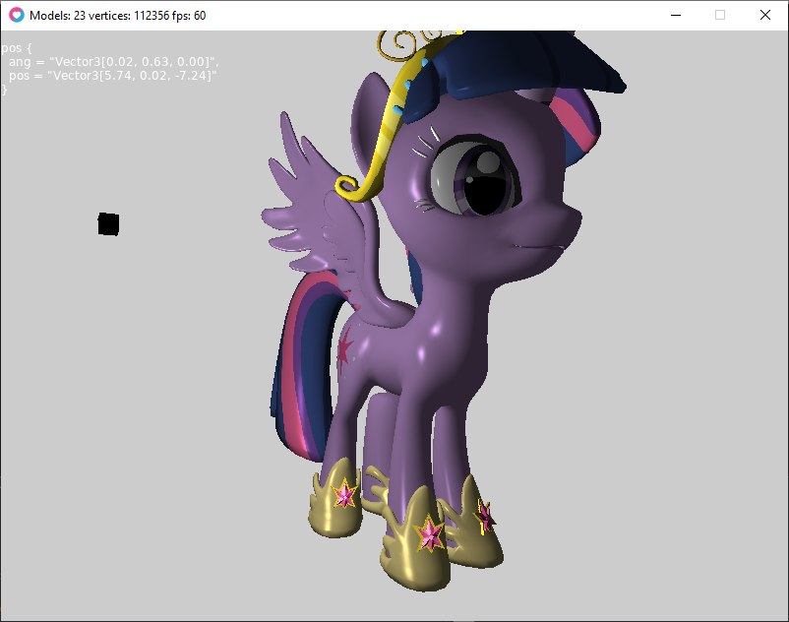Close the model viewer window
789x622 pixels.
pos(764,15)
